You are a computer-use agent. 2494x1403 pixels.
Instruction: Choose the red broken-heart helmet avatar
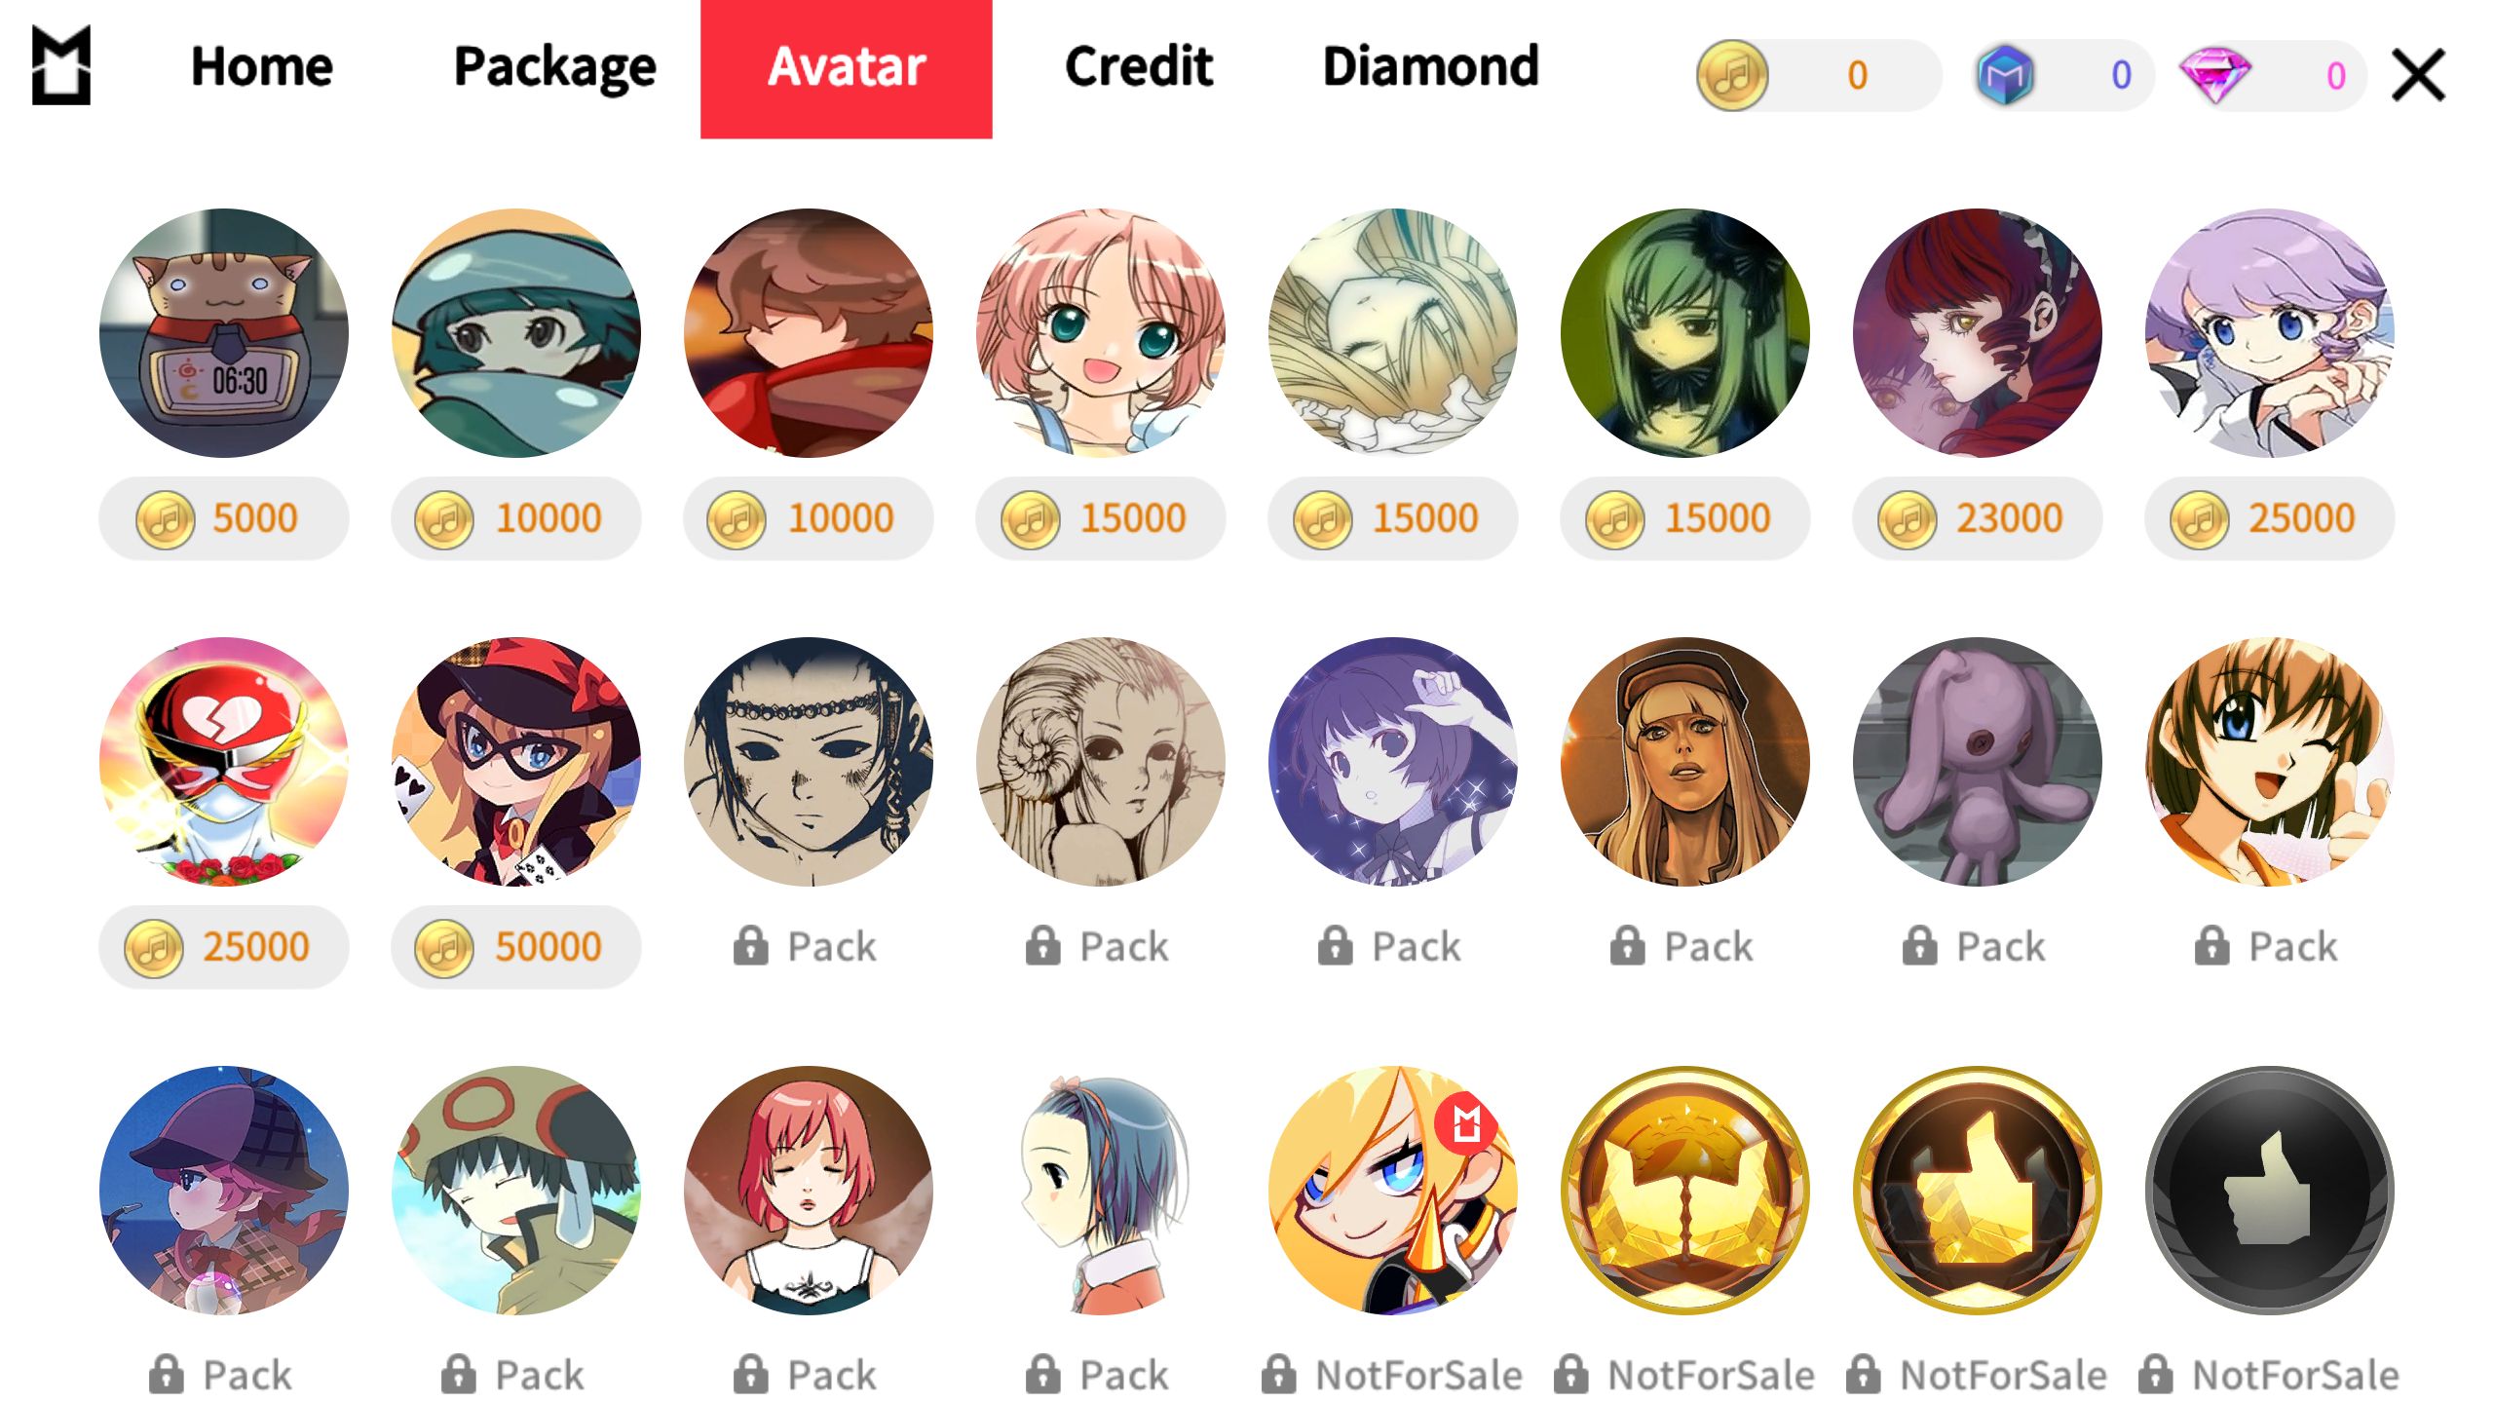[x=224, y=762]
